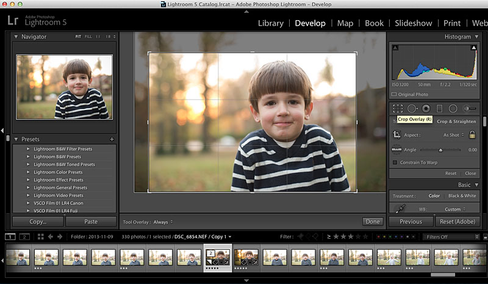Open grid view from filmstrip bar

(x=40, y=236)
